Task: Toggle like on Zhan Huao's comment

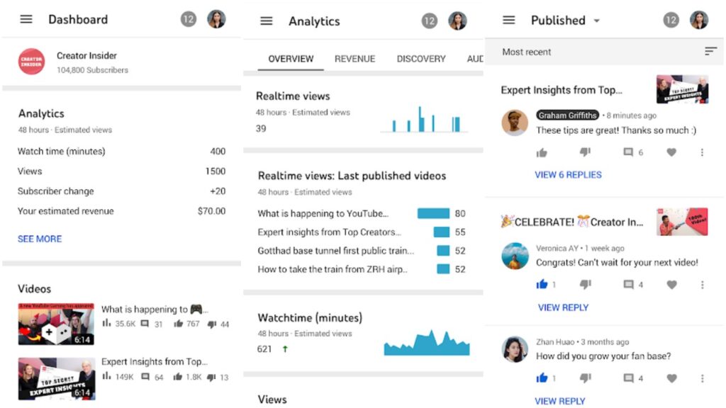Action: tap(542, 378)
